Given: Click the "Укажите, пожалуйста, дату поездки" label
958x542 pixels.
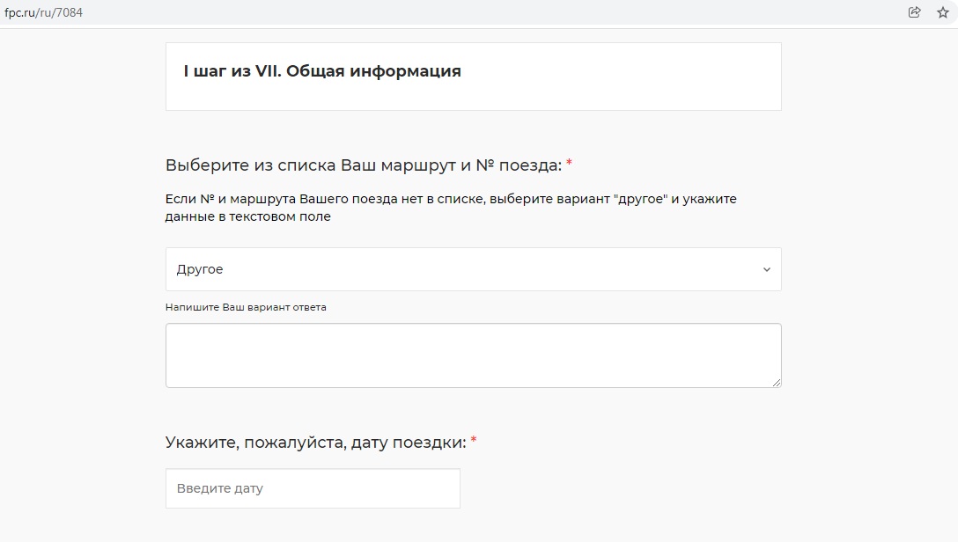Looking at the screenshot, I should 315,442.
